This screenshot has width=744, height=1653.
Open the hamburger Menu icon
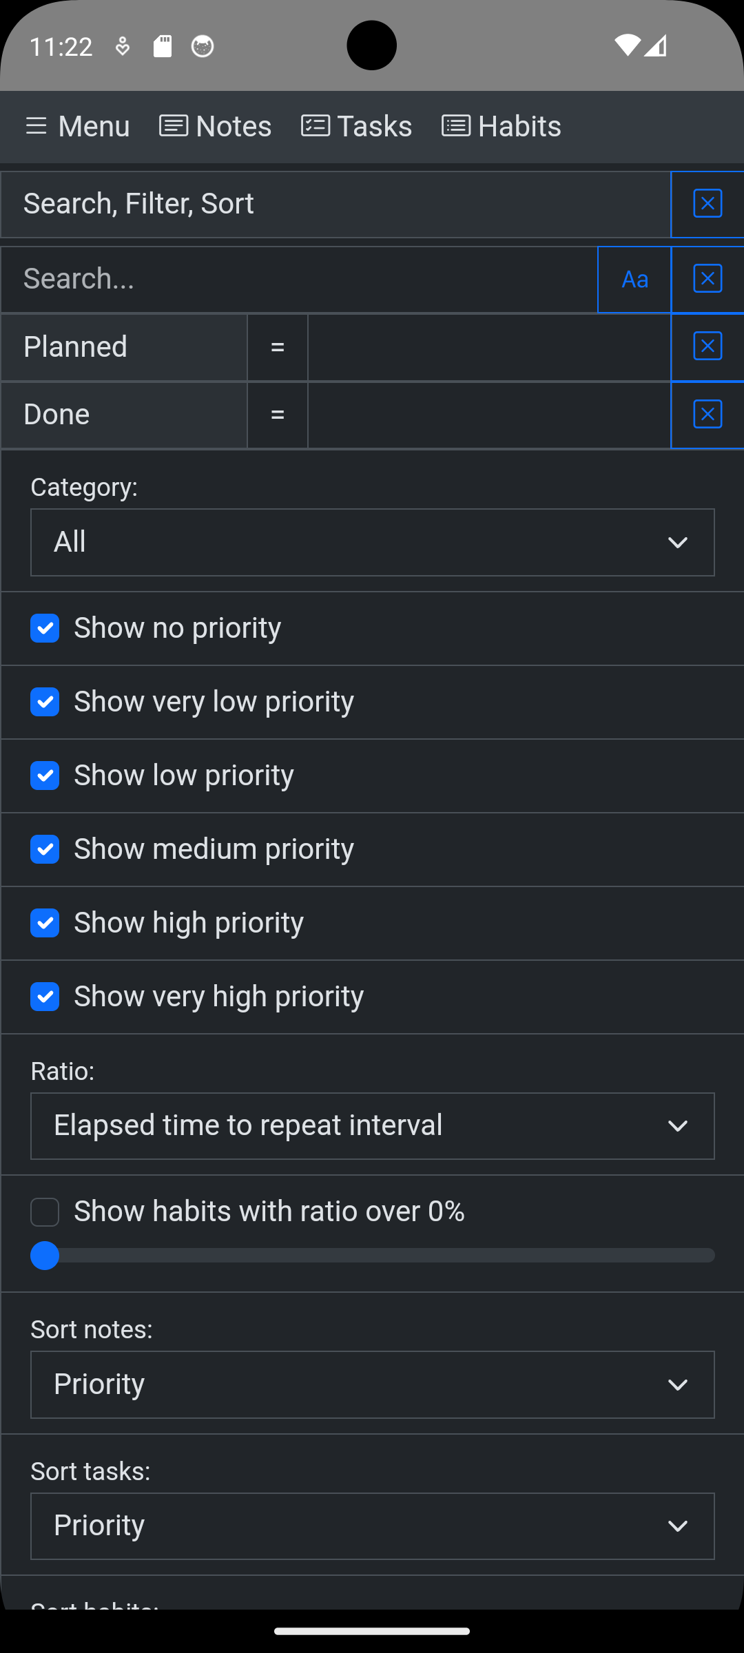36,126
